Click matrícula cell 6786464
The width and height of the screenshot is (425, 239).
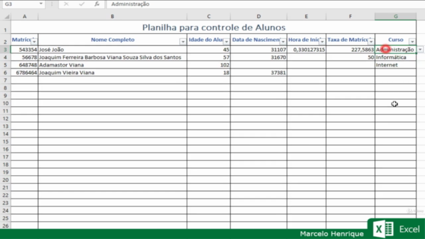coord(25,72)
